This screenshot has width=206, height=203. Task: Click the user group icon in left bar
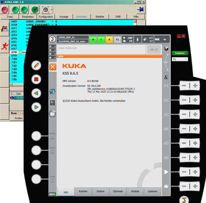[53, 114]
